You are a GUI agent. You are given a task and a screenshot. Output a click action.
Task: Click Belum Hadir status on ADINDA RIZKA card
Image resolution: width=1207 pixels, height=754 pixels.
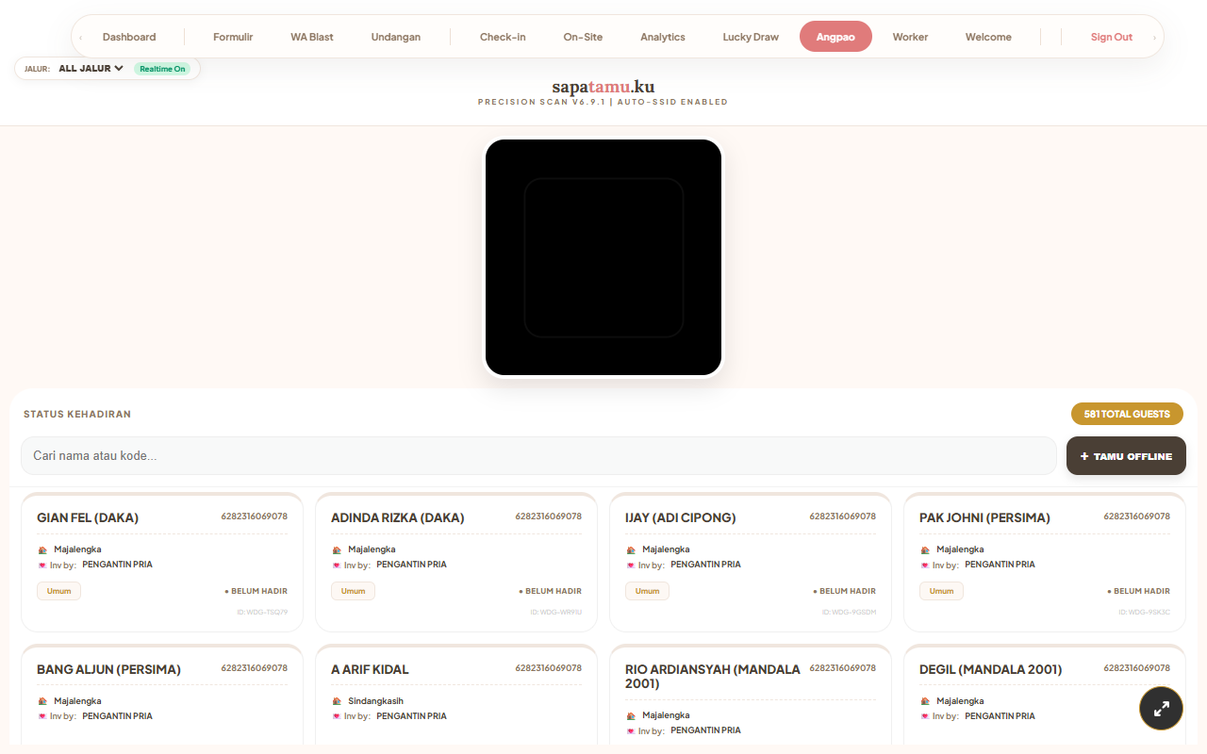(x=551, y=591)
